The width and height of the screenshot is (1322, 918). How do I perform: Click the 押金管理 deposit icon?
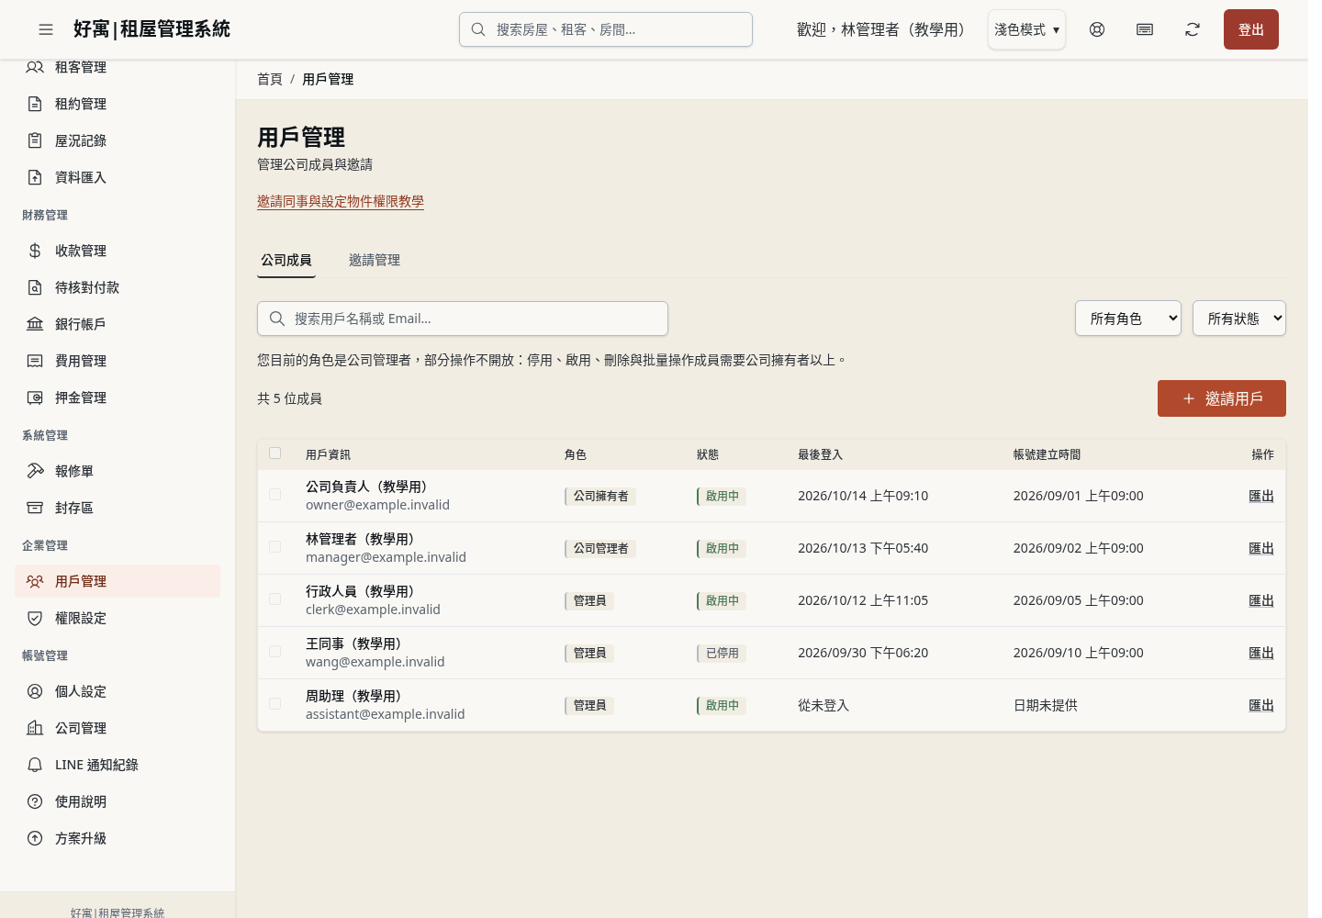[35, 397]
